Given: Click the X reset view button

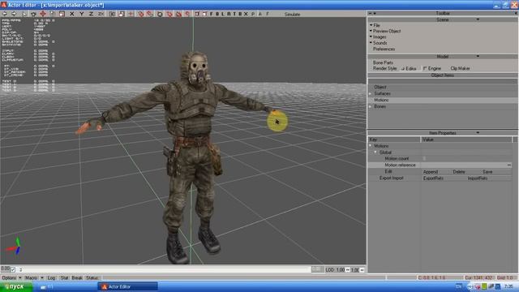Looking at the screenshot, I should (x=245, y=14).
